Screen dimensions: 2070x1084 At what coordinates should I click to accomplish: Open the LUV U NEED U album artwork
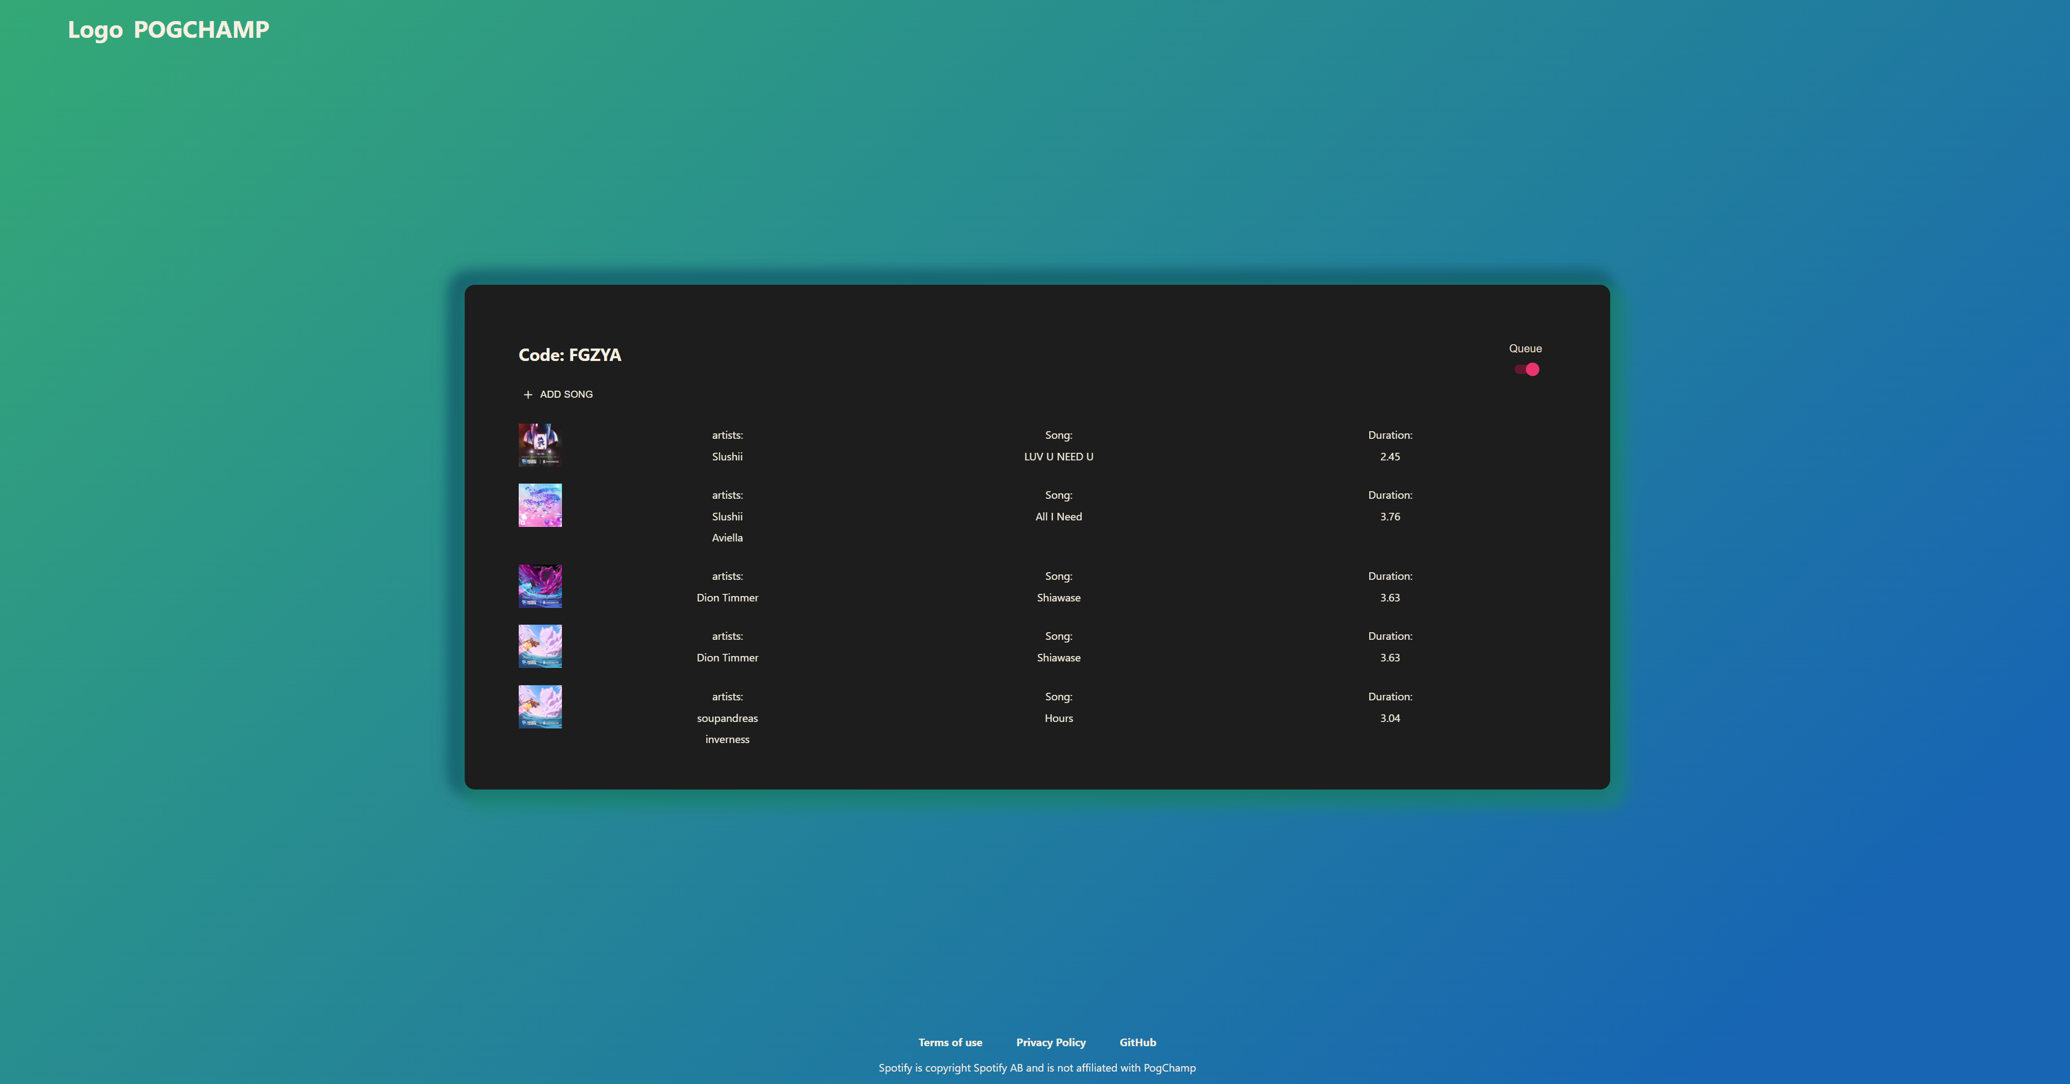pyautogui.click(x=539, y=445)
